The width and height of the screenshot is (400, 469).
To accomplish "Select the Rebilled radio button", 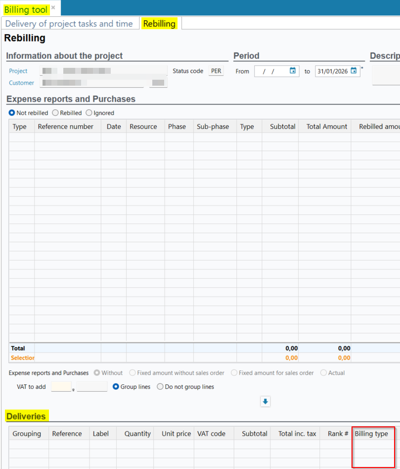I will pyautogui.click(x=55, y=113).
